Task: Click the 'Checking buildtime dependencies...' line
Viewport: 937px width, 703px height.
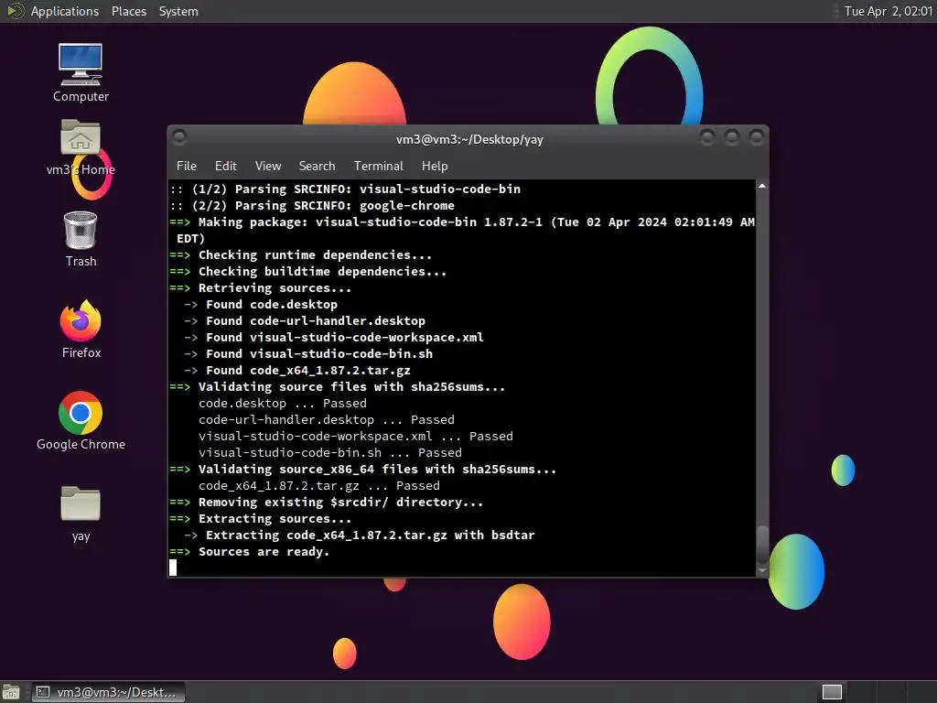Action: (307, 271)
